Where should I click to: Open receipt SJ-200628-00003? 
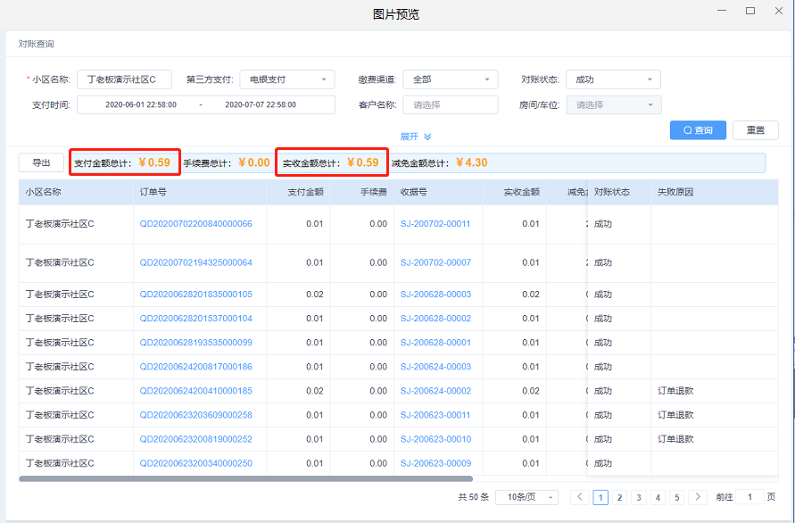click(x=435, y=295)
